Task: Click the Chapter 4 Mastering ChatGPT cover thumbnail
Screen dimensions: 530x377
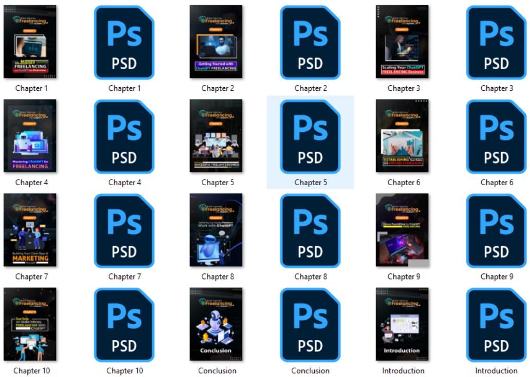Action: click(x=30, y=136)
